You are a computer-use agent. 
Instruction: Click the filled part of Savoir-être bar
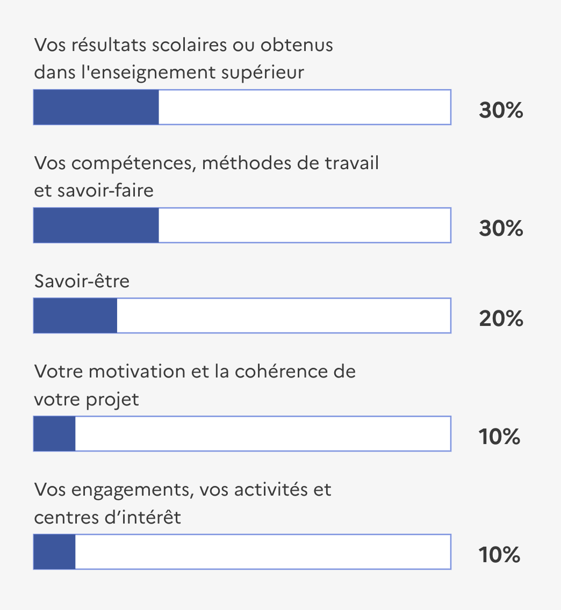point(75,316)
